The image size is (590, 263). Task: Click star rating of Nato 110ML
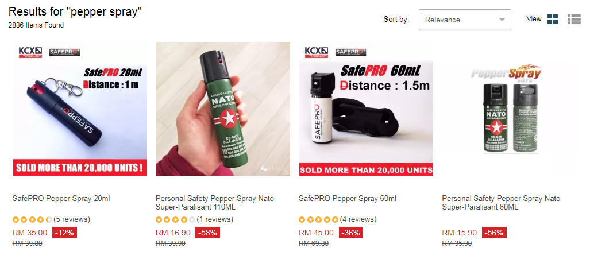click(x=175, y=219)
